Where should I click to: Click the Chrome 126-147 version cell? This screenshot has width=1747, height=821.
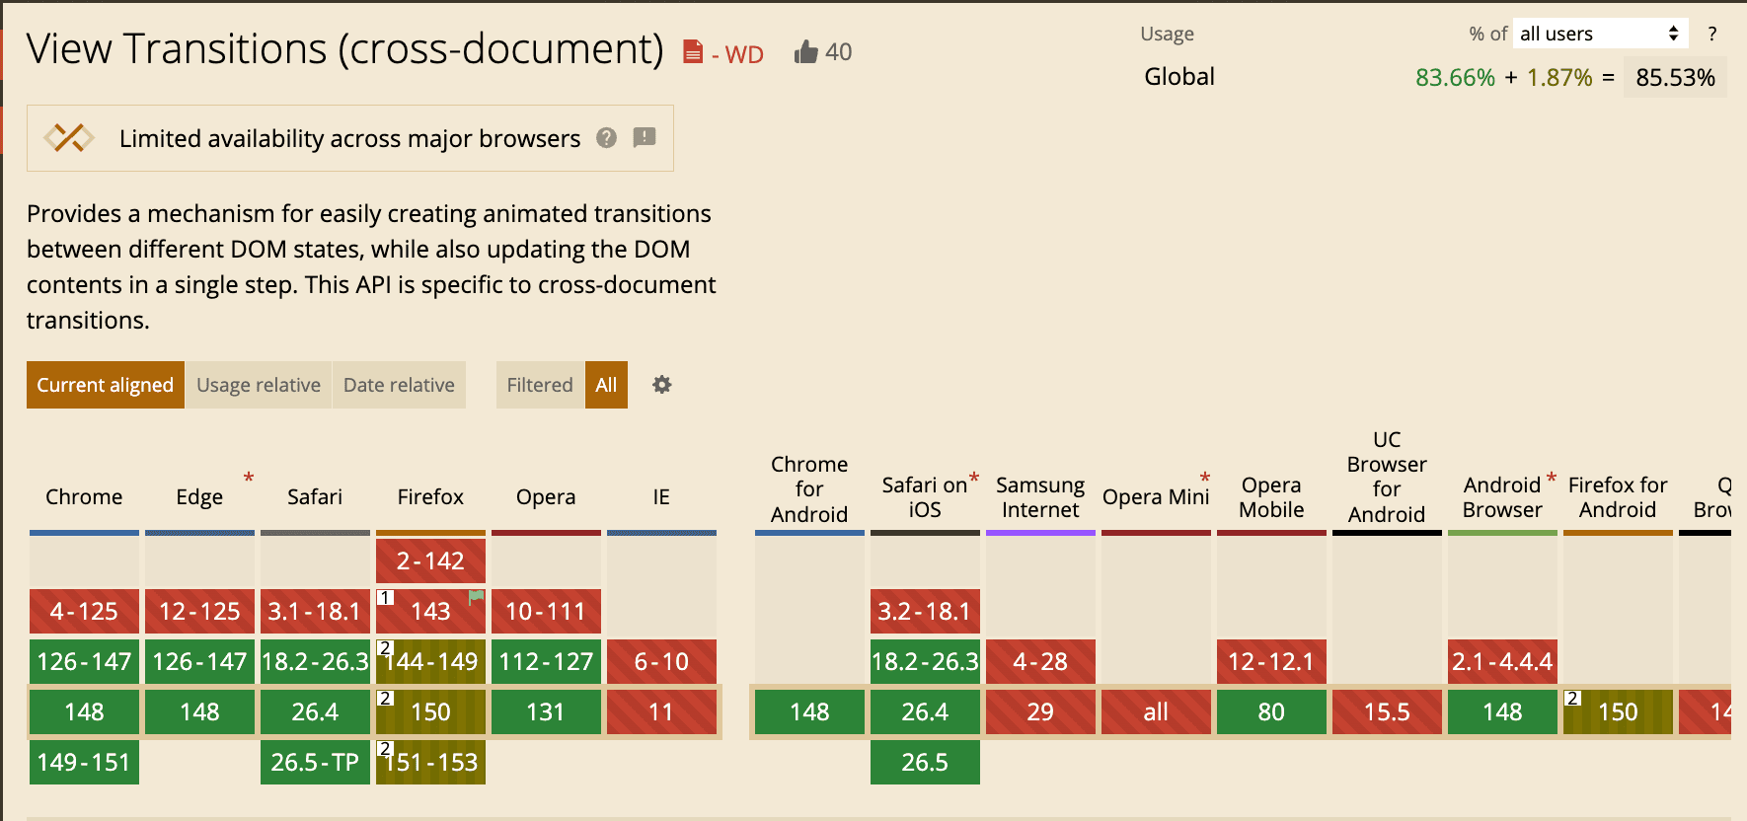click(x=84, y=662)
